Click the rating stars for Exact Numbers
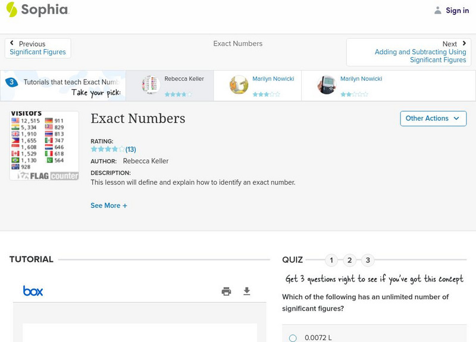The image size is (476, 342). coord(108,149)
